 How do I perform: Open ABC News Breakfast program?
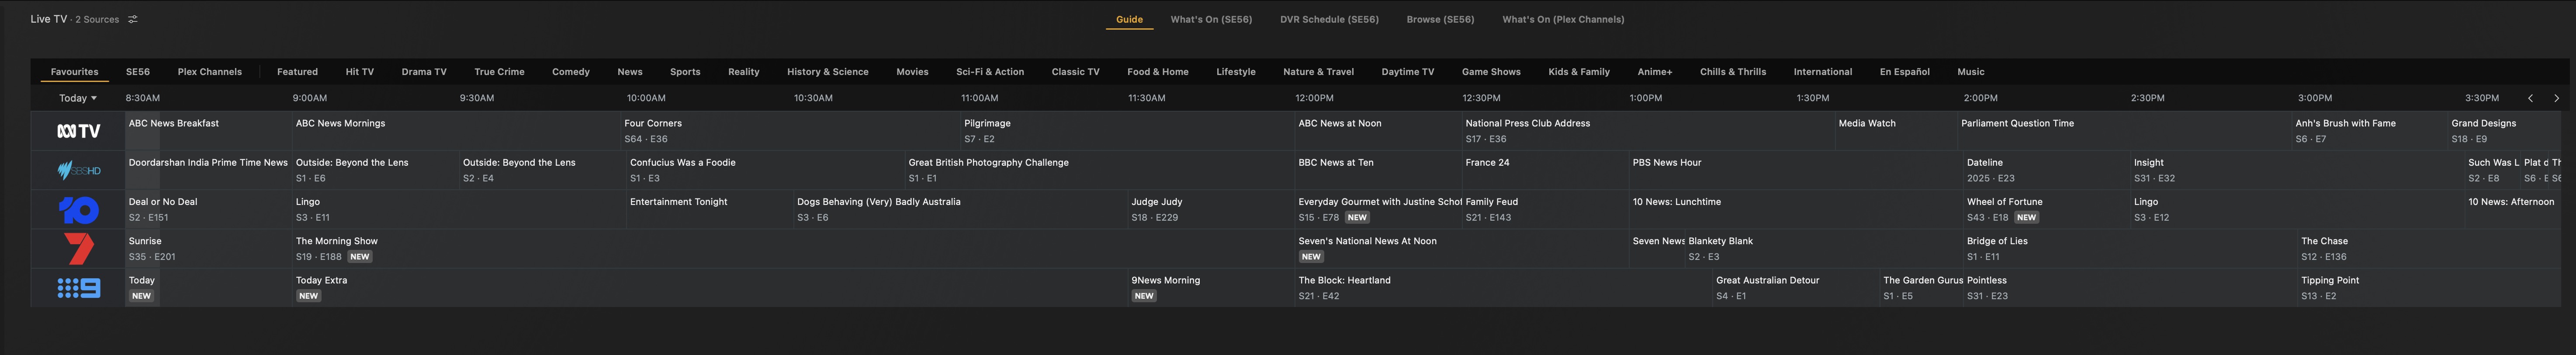click(x=208, y=131)
